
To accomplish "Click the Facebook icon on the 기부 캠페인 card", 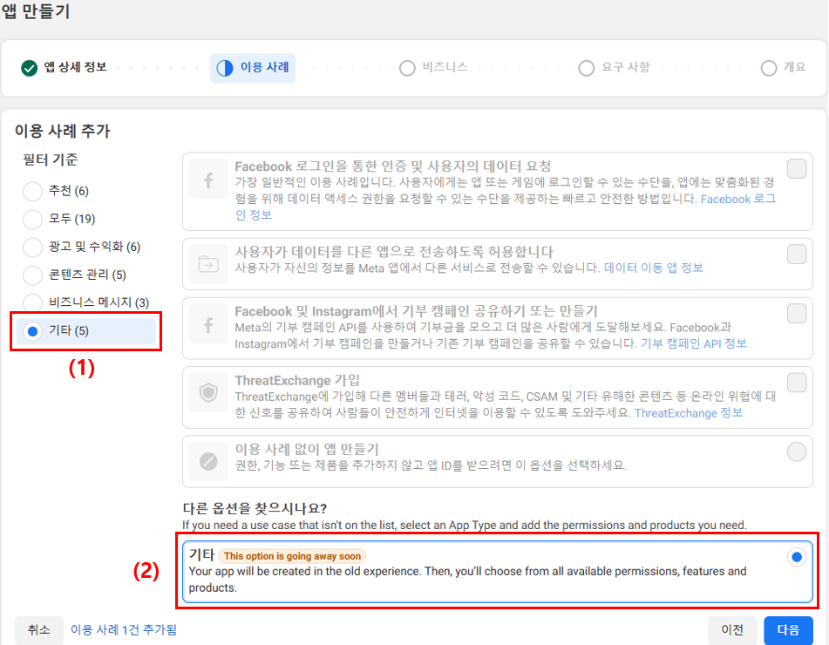I will (208, 326).
